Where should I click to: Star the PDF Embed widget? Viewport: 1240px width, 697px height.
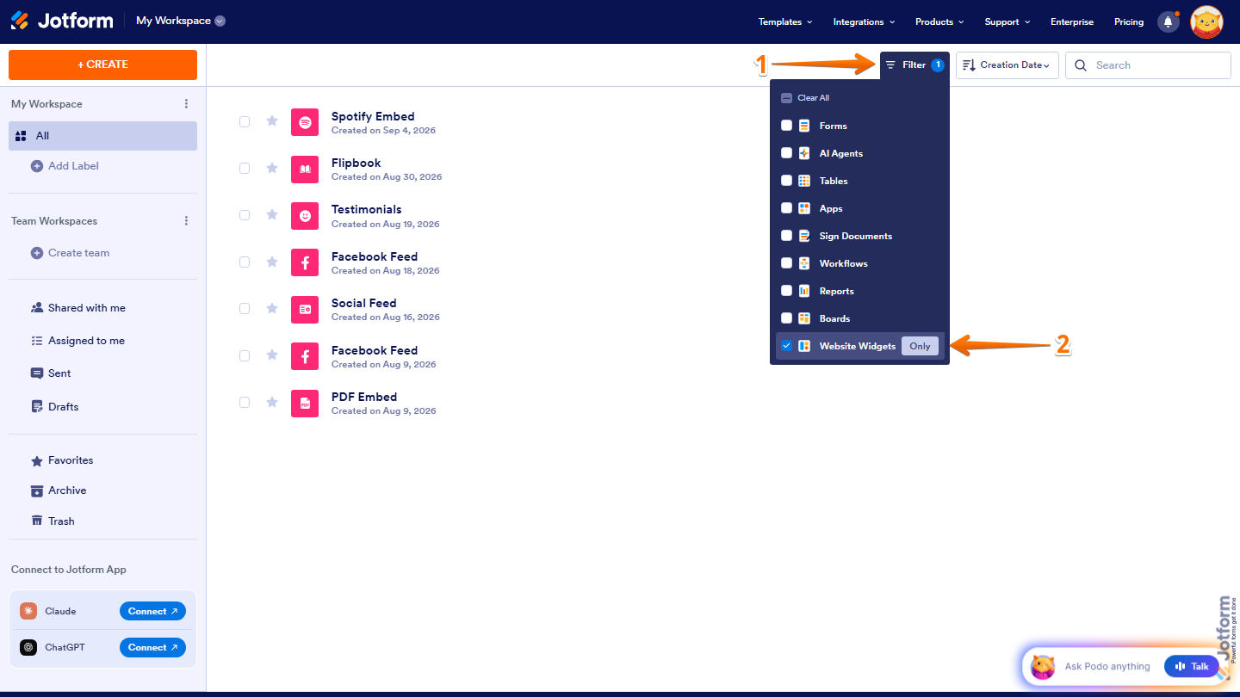coord(272,402)
